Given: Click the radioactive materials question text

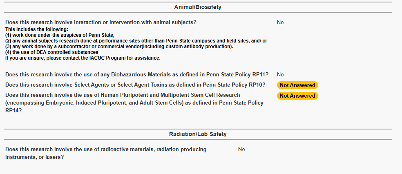Looking at the screenshot, I should click(106, 153).
